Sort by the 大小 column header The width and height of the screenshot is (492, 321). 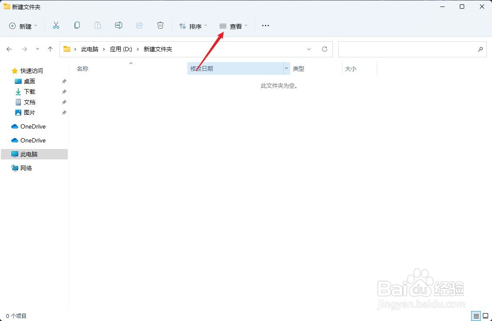350,69
